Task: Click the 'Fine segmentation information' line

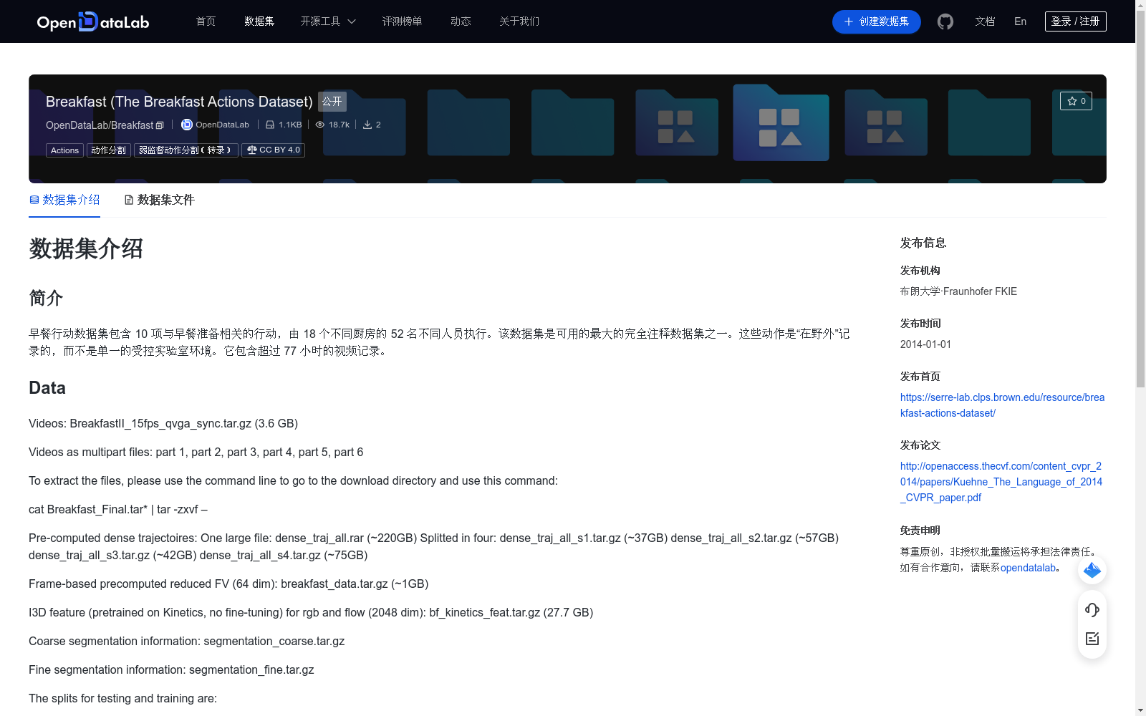Action: click(171, 669)
